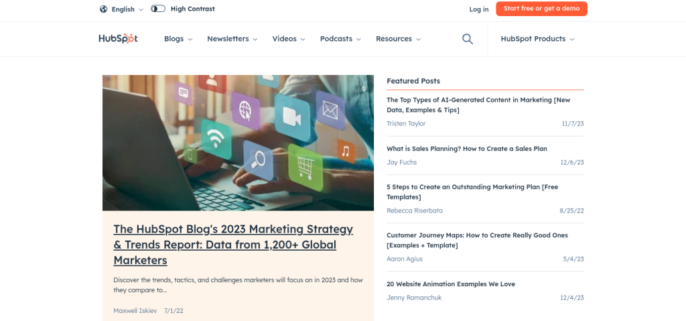Click the excerpt starting Discover the trends

pyautogui.click(x=238, y=285)
